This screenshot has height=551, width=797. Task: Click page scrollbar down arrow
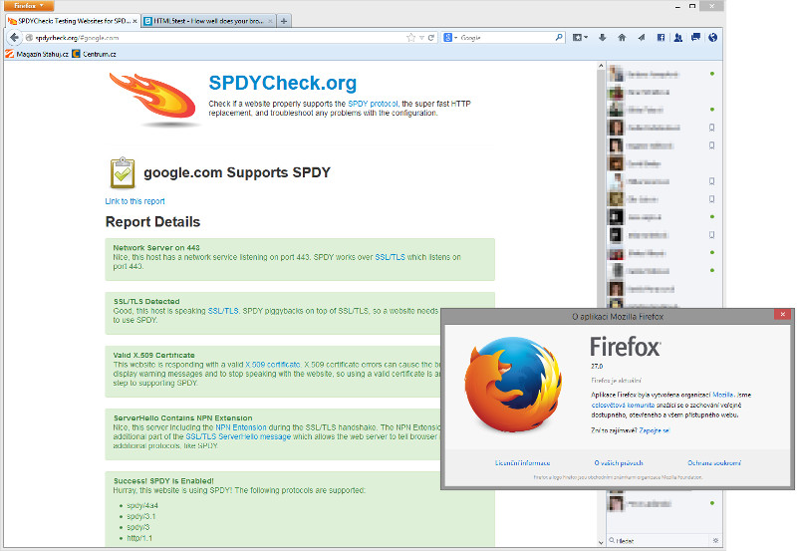click(x=601, y=542)
